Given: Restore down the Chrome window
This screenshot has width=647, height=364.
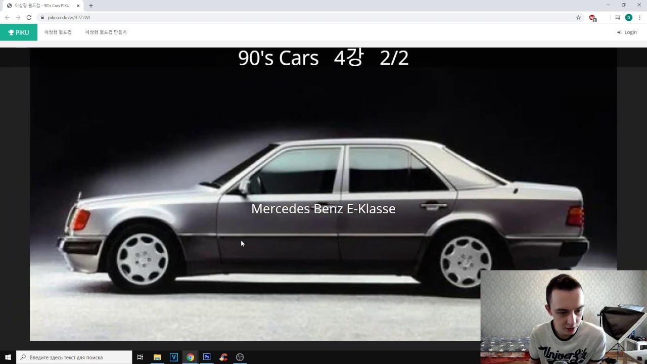Looking at the screenshot, I should (623, 5).
